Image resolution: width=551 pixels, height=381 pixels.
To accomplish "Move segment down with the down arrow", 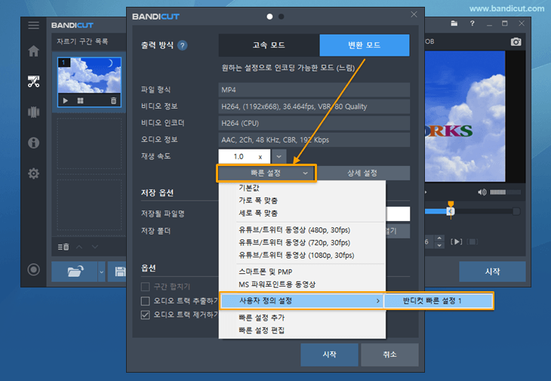I will click(x=95, y=247).
